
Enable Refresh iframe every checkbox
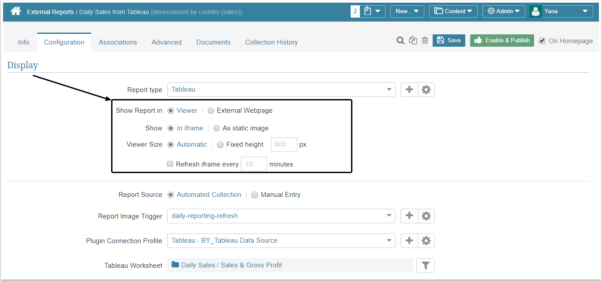tap(170, 164)
